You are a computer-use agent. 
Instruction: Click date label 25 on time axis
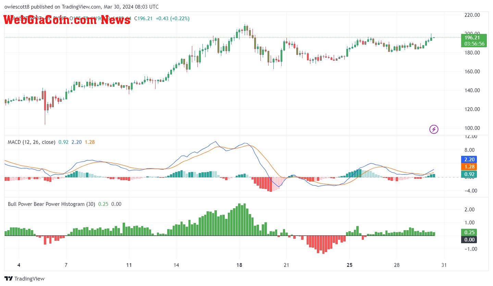pos(349,265)
